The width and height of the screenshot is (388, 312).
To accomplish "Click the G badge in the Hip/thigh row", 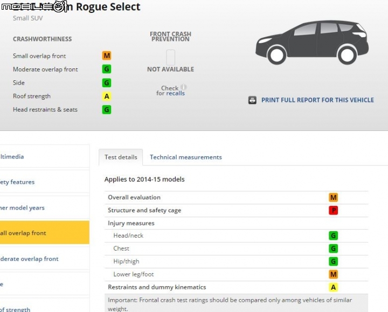I will [x=334, y=261].
